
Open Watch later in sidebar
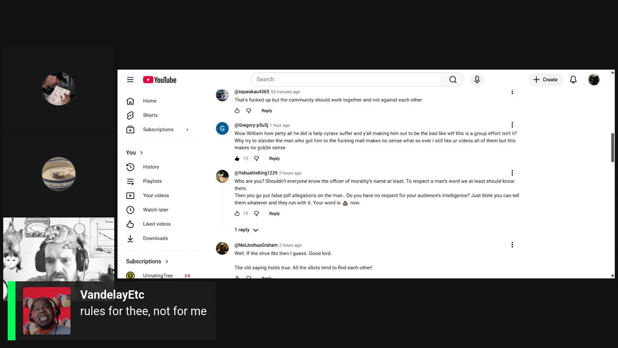click(x=155, y=210)
